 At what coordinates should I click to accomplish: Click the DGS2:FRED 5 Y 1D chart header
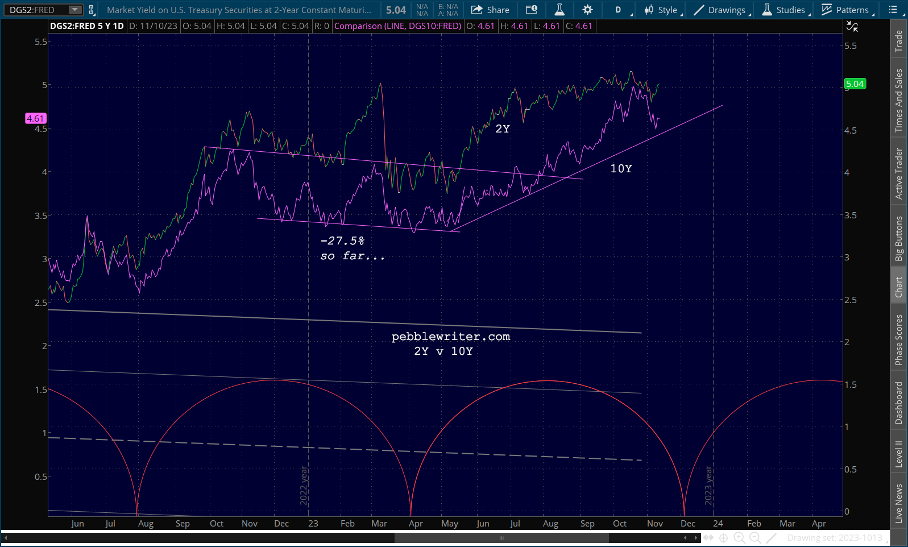coord(87,26)
